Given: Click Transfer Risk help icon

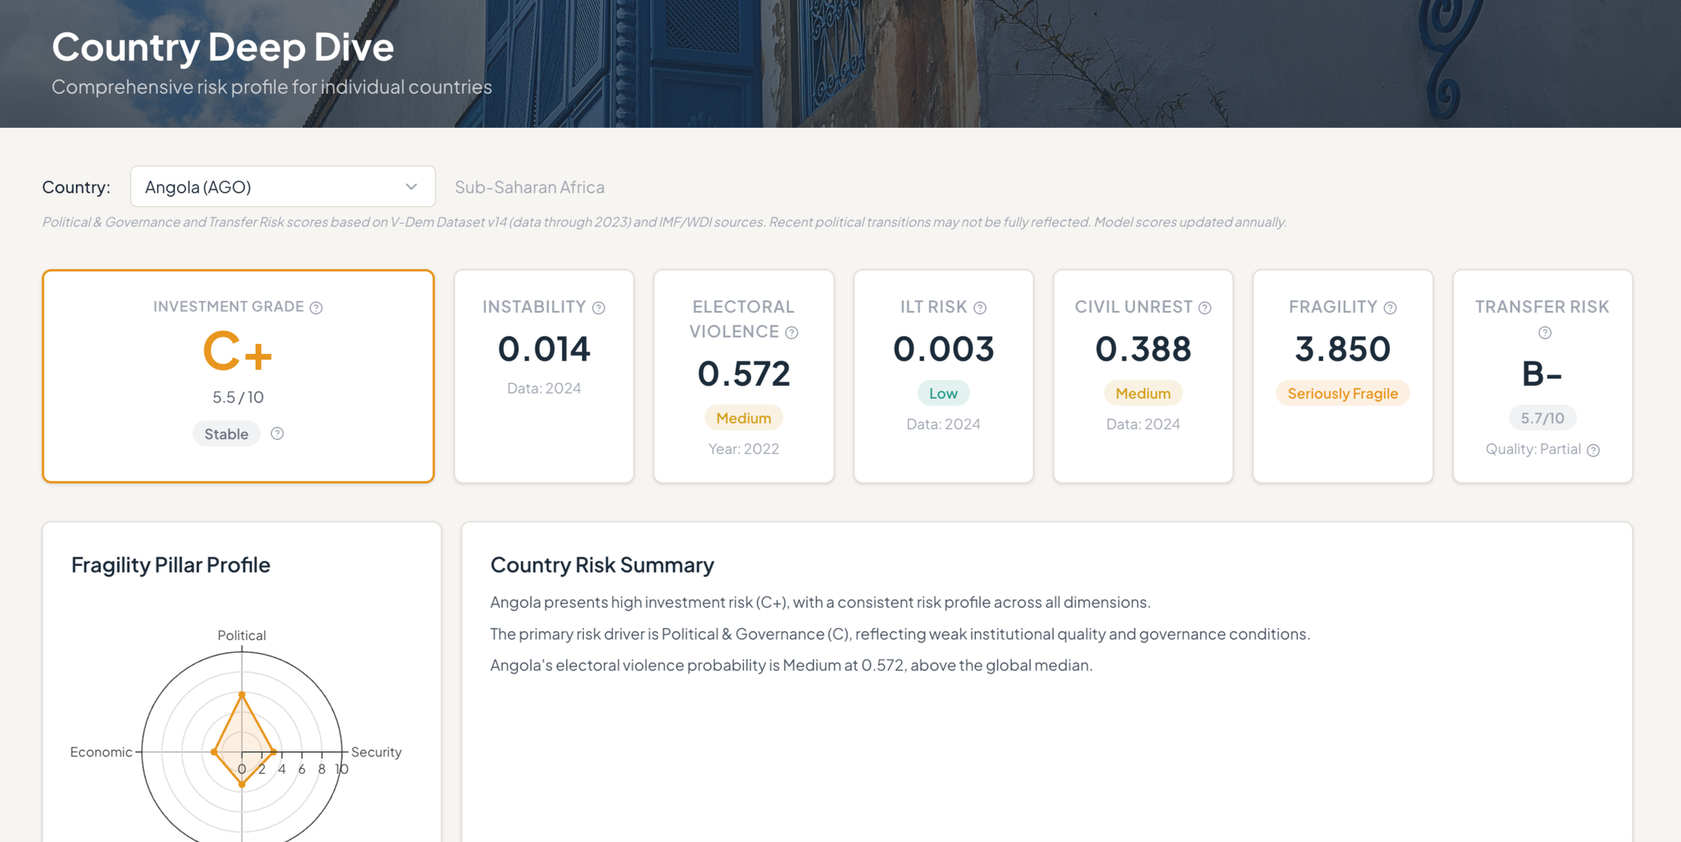Looking at the screenshot, I should pos(1545,333).
